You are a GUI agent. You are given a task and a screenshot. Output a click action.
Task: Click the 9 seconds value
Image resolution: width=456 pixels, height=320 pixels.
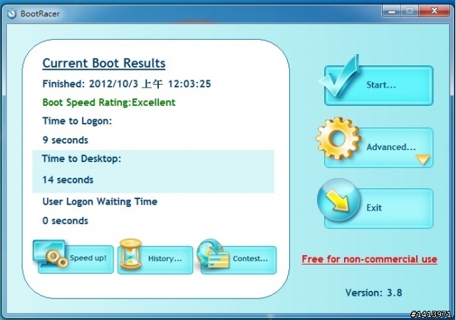pyautogui.click(x=65, y=140)
